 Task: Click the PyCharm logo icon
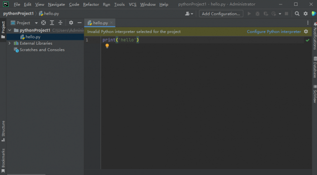click(6, 4)
